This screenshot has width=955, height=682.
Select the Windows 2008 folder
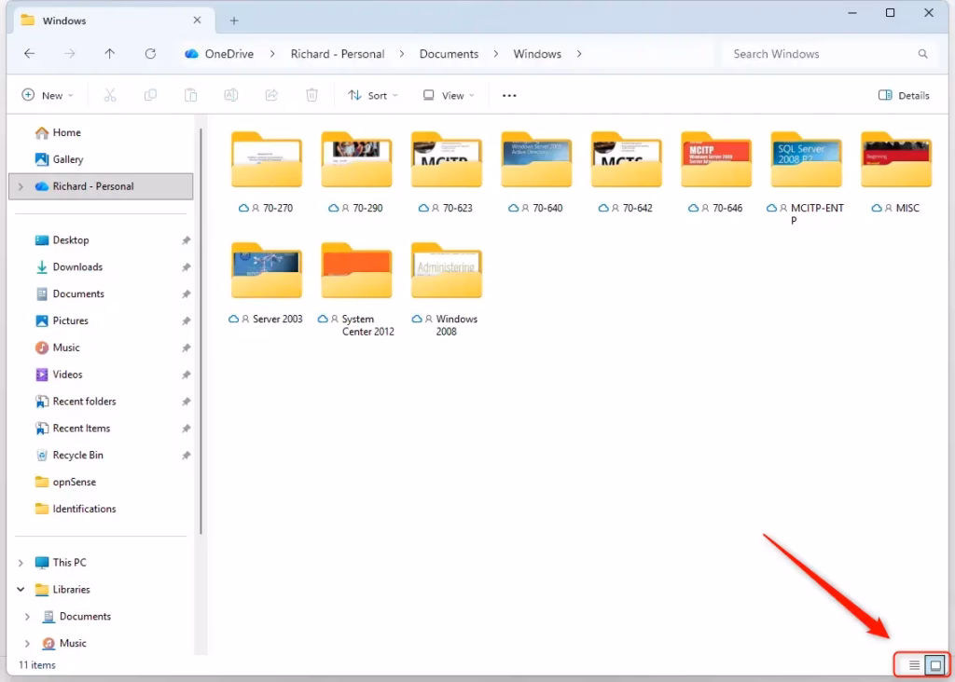pos(447,289)
